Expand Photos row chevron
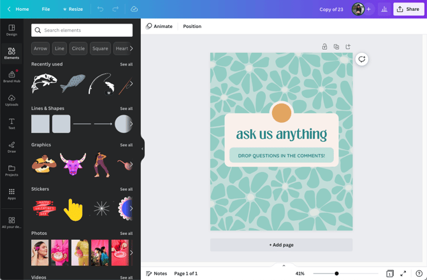The width and height of the screenshot is (427, 280). (x=131, y=253)
